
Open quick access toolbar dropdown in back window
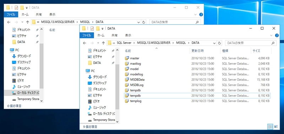[x=27, y=7]
